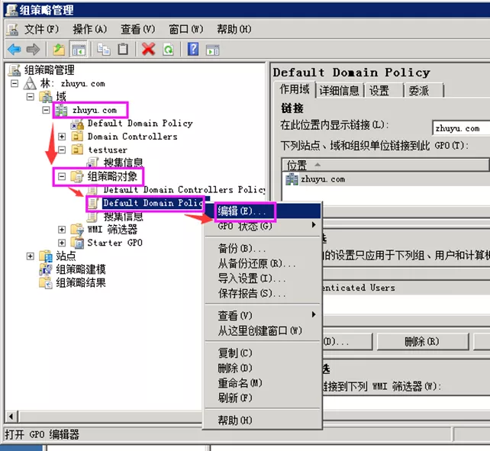Expand the Starter GPO tree node
The image size is (490, 451).
point(62,243)
